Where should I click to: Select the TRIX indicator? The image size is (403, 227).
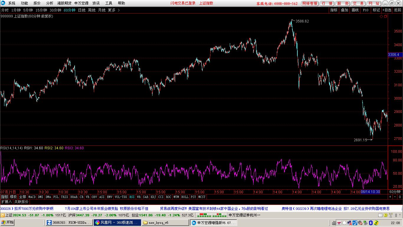tap(64, 197)
